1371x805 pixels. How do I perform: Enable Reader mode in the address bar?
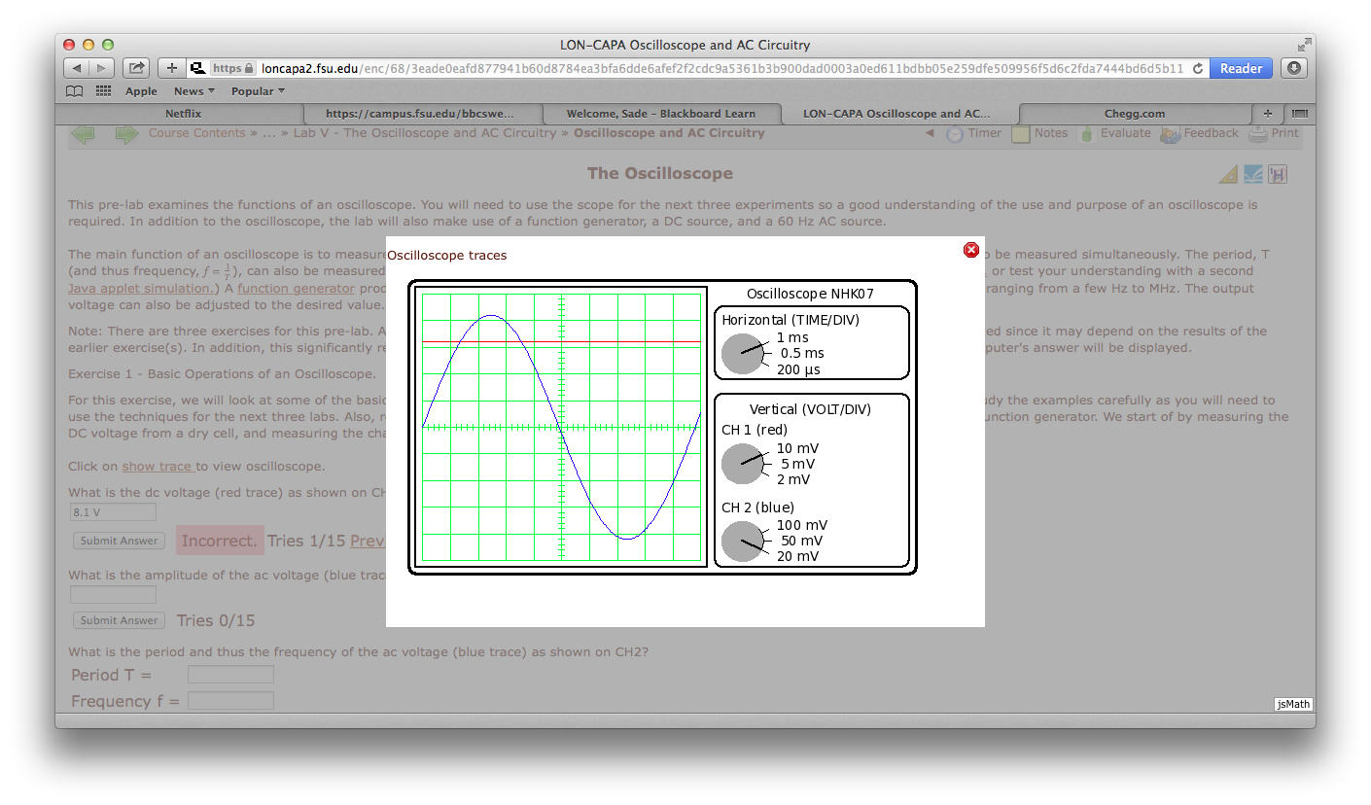click(1241, 67)
